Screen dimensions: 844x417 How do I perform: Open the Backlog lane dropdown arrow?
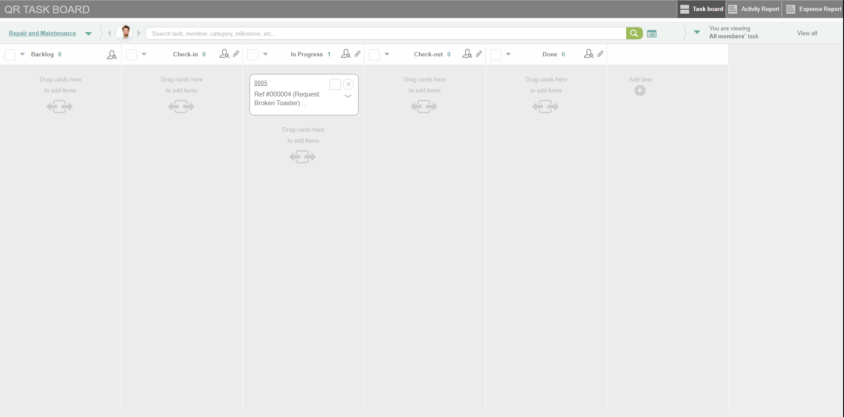point(22,54)
